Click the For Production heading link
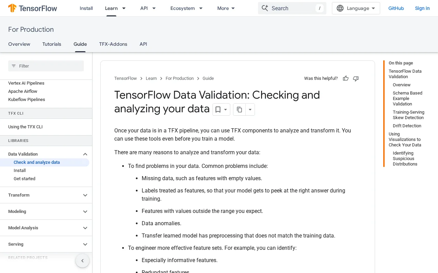Viewport: 438px width, 273px height. coord(31,29)
